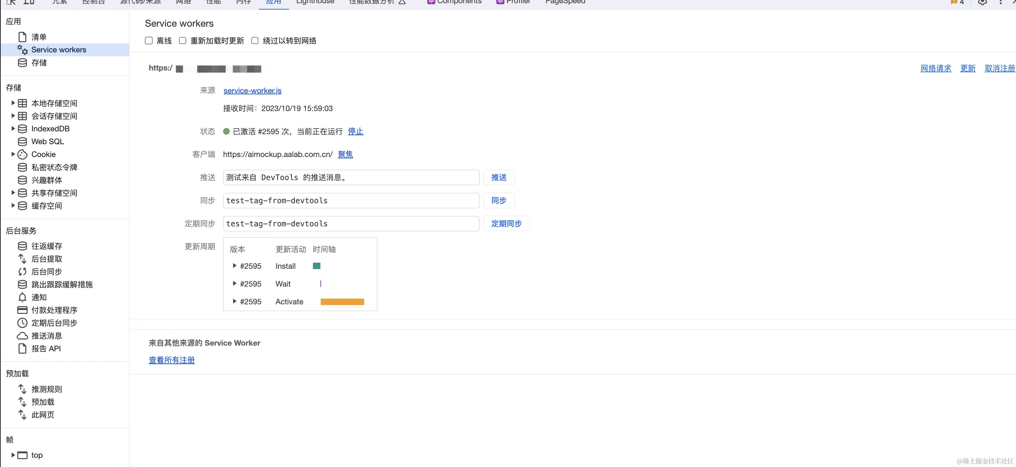Expand the #2595 Install row
Screen dimensions: 1016x467
pos(234,266)
